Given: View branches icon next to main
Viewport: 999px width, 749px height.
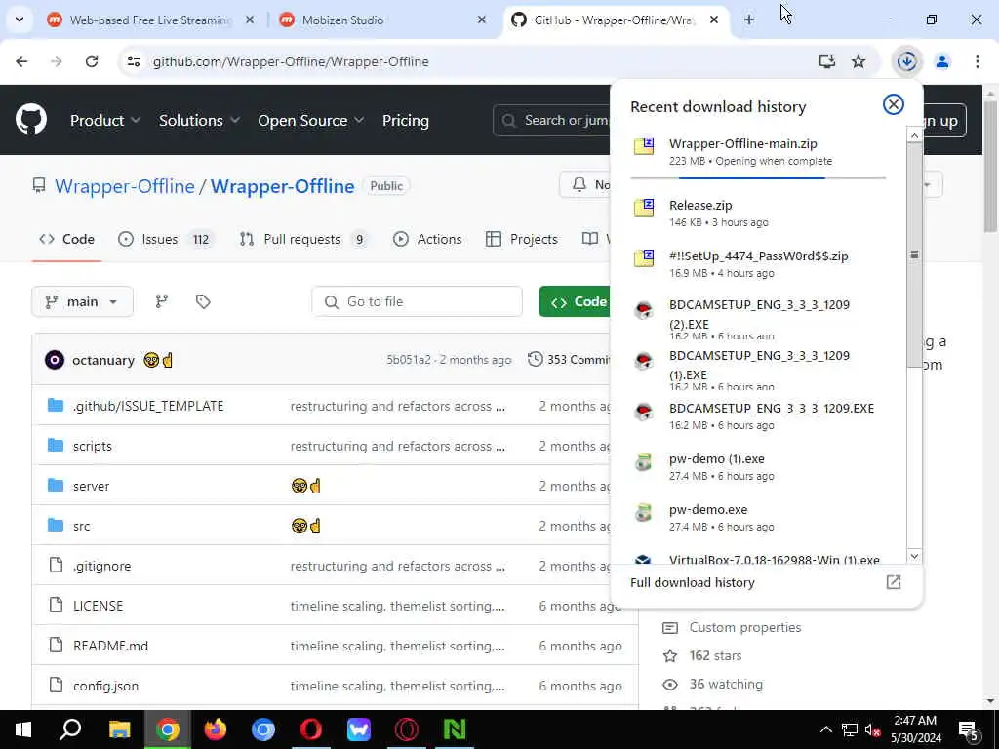Looking at the screenshot, I should pos(162,301).
